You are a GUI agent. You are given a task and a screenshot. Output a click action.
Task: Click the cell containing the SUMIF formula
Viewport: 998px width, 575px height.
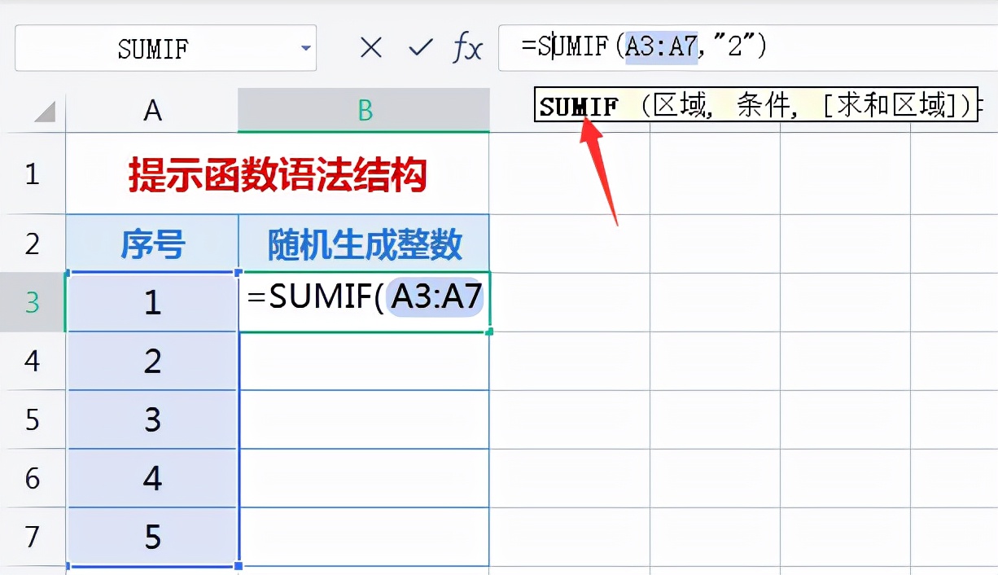point(363,301)
